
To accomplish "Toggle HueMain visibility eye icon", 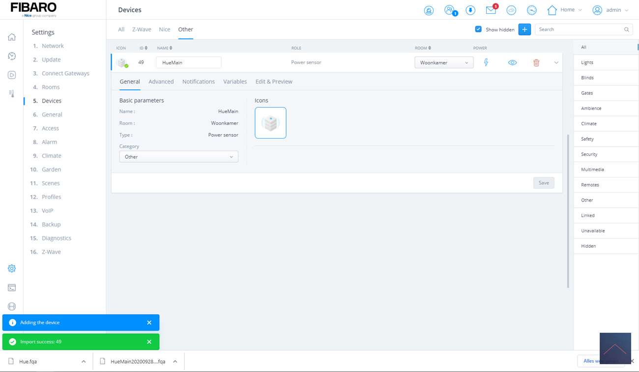I will [512, 63].
